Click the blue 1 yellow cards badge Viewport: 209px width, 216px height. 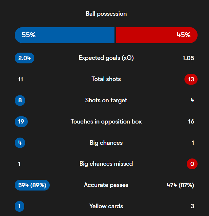coord(19,206)
